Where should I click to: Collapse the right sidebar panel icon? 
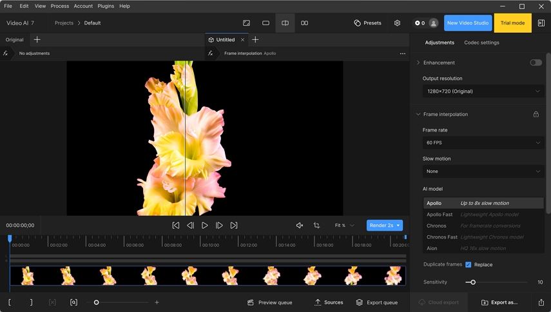[541, 23]
